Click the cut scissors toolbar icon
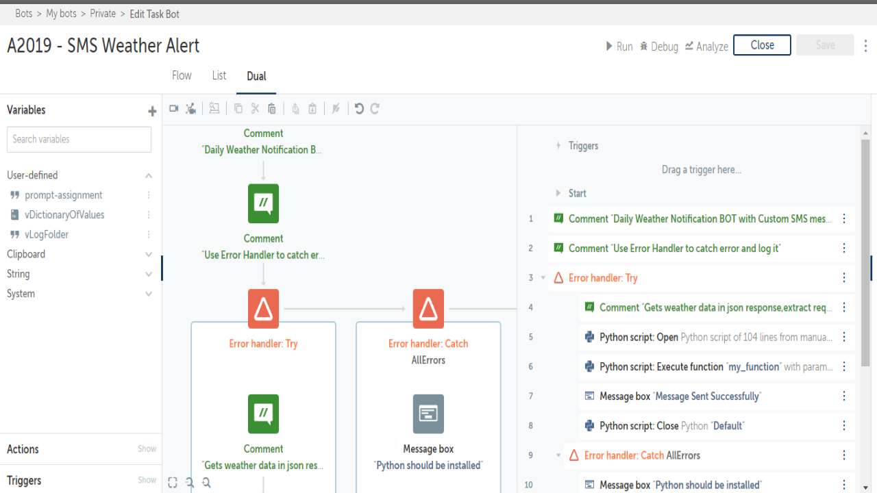 (x=255, y=109)
